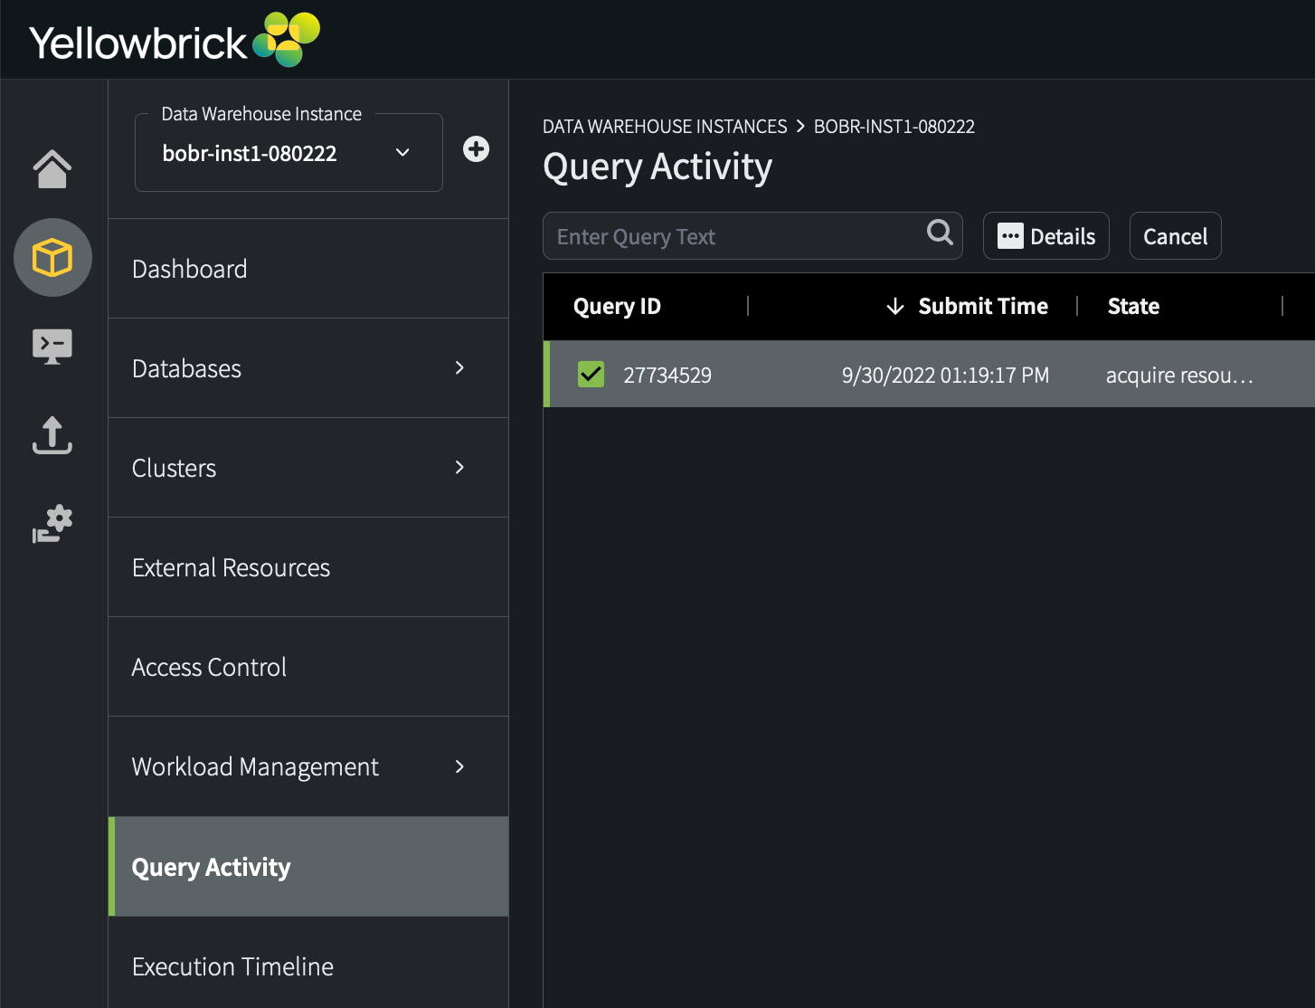Expand the Databases submenu chevron
Image resolution: width=1315 pixels, height=1008 pixels.
(459, 367)
